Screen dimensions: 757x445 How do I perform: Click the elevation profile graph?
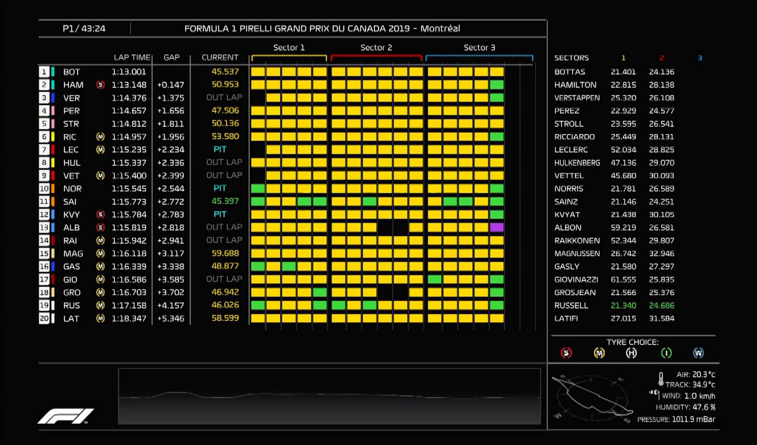tap(329, 397)
